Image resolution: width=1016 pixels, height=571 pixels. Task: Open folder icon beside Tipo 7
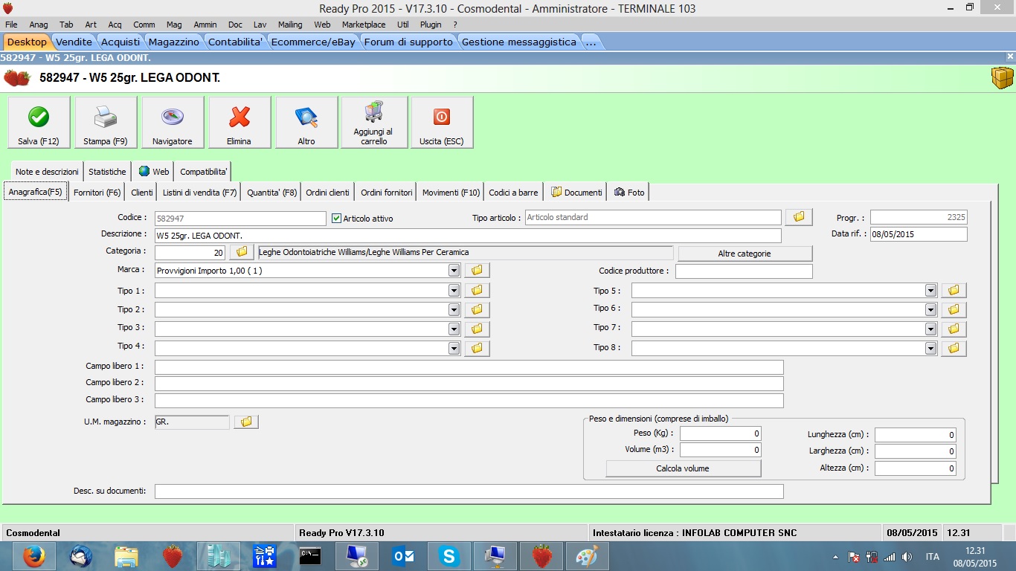coord(954,329)
